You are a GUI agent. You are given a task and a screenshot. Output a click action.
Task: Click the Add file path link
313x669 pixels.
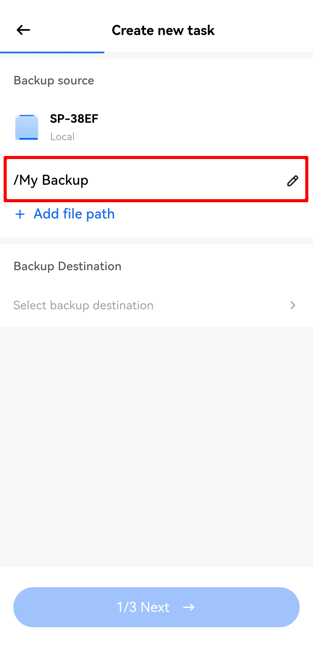[x=74, y=214]
